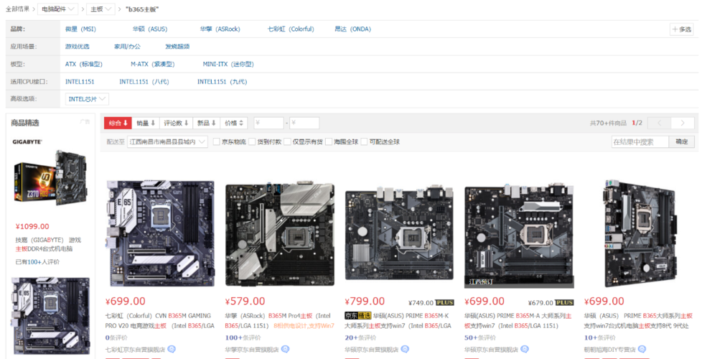Open ASUS PRIME B365M-K product image
The width and height of the screenshot is (707, 359).
click(x=400, y=232)
